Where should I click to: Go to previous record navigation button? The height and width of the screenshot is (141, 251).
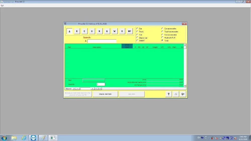point(78,89)
